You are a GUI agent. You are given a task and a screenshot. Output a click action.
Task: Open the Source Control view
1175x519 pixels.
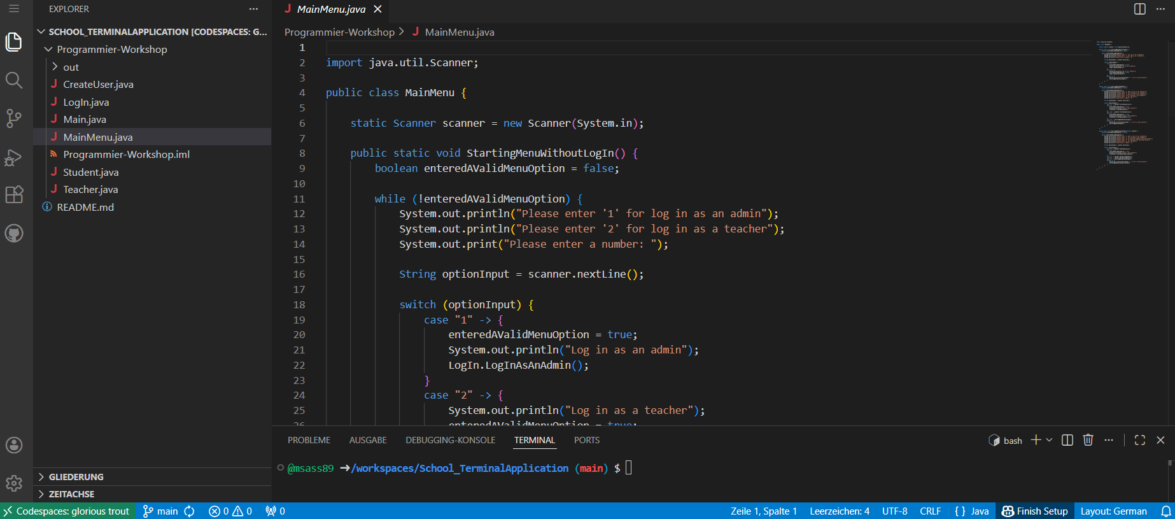14,118
